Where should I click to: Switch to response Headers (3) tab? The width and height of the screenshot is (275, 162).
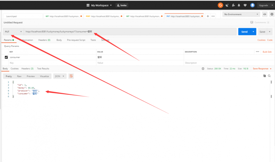[x=27, y=69]
